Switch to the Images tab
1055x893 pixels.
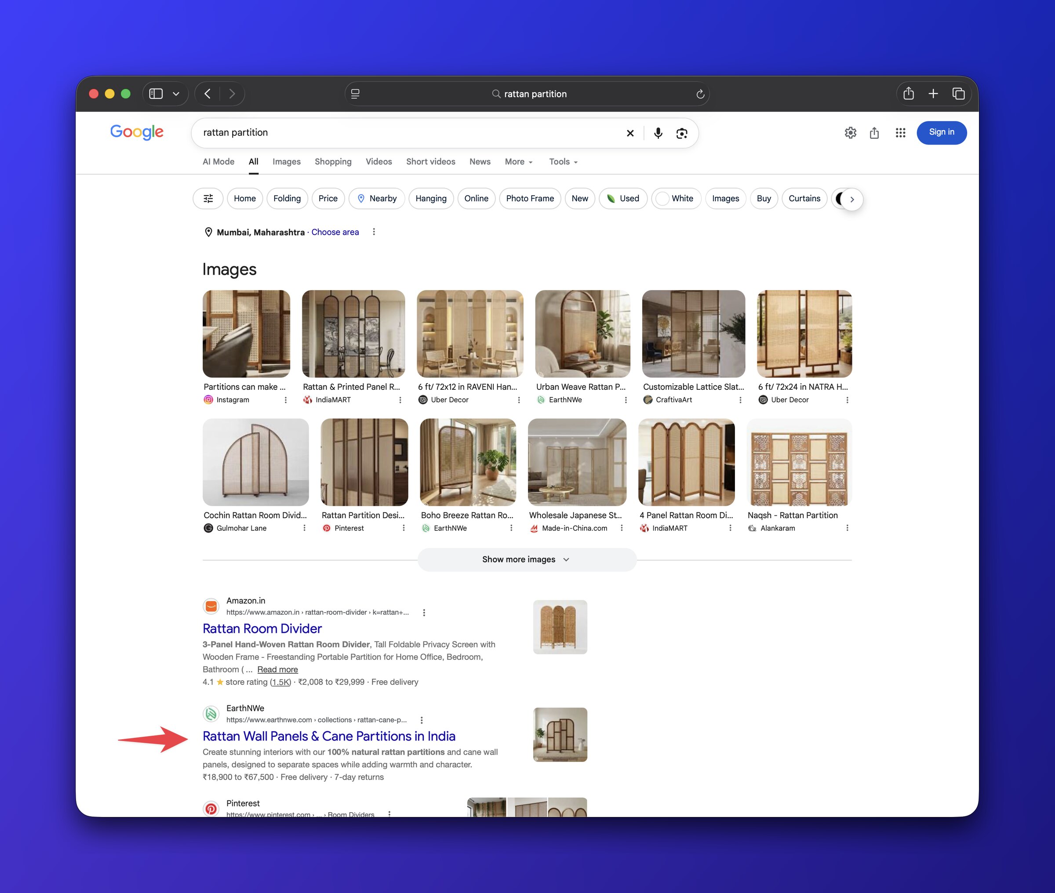287,161
